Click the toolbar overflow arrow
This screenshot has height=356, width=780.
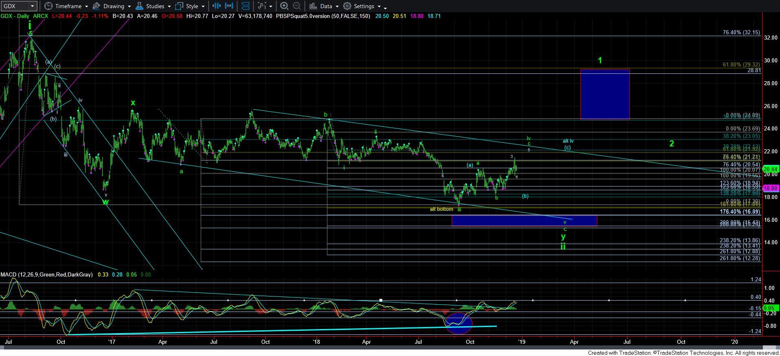[386, 7]
